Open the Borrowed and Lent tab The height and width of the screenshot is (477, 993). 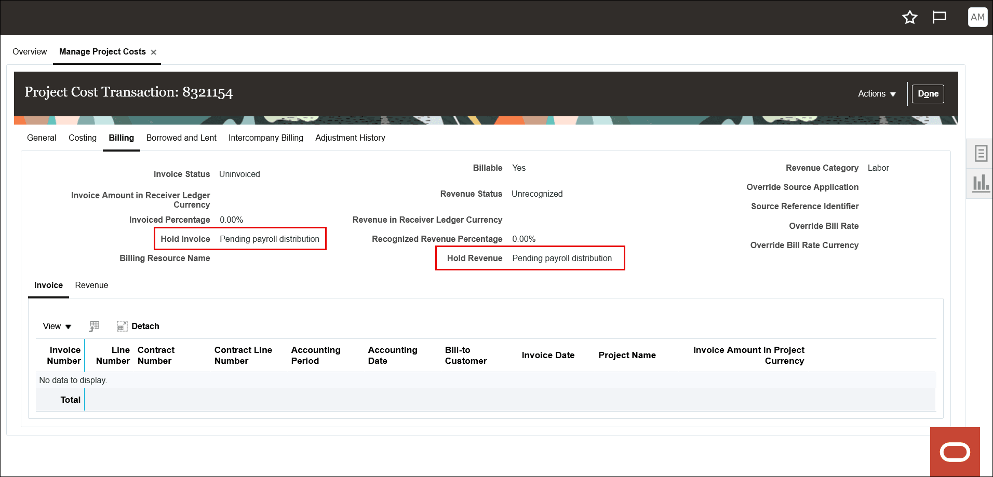181,138
